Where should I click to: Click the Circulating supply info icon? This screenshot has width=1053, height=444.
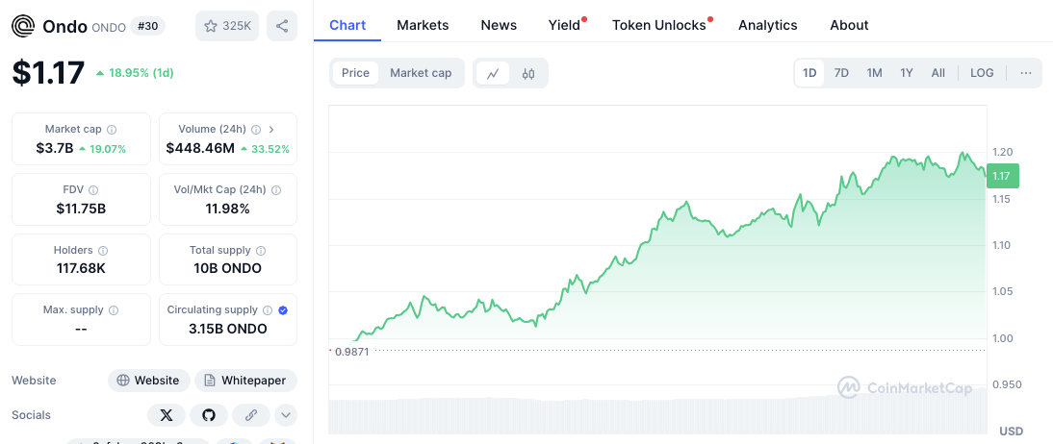pyautogui.click(x=268, y=309)
